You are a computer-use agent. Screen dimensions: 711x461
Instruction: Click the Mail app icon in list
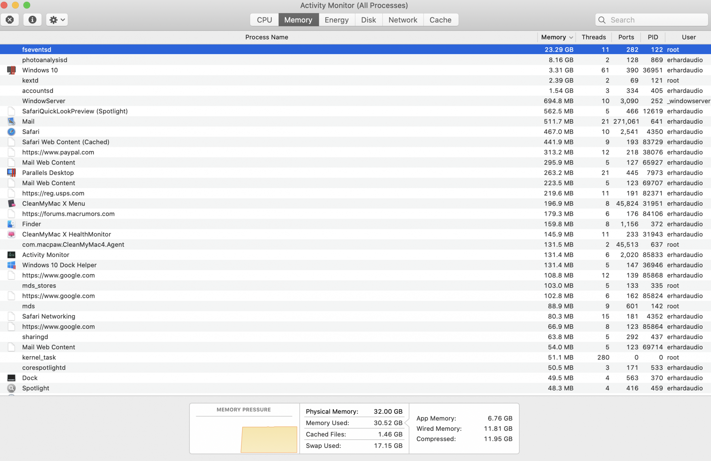[x=11, y=122]
